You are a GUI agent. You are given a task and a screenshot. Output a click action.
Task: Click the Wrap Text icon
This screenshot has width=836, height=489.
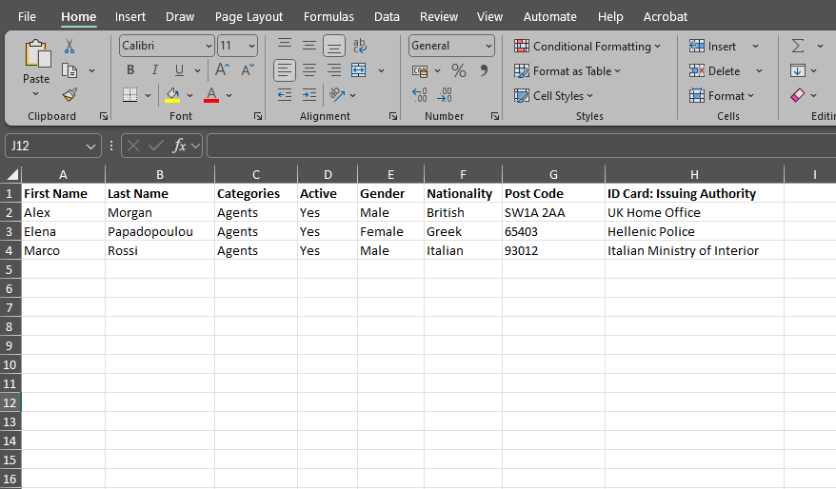(360, 46)
